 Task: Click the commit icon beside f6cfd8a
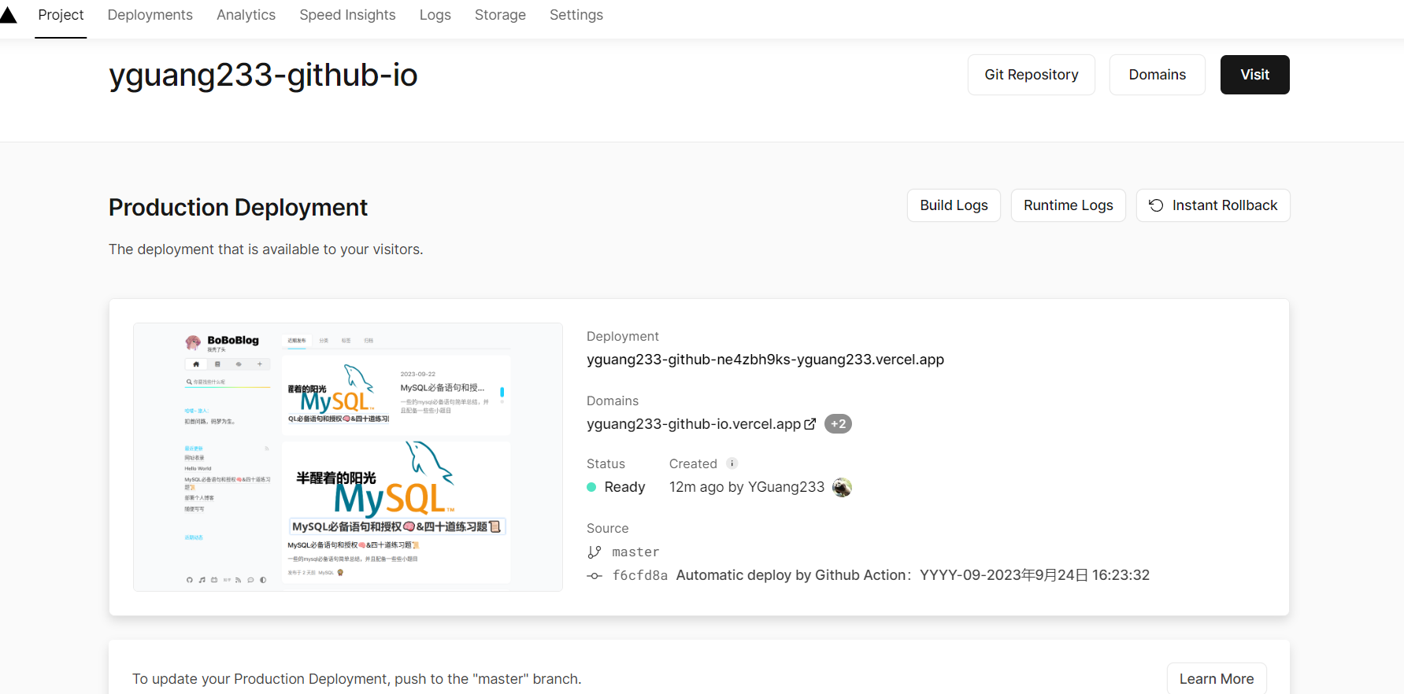pyautogui.click(x=595, y=576)
